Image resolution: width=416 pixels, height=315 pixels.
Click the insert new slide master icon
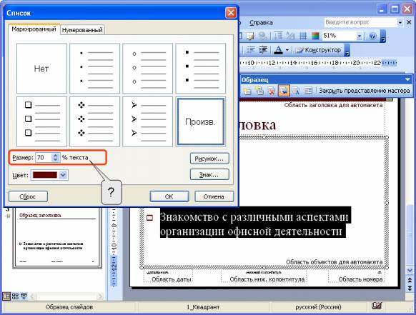point(247,91)
